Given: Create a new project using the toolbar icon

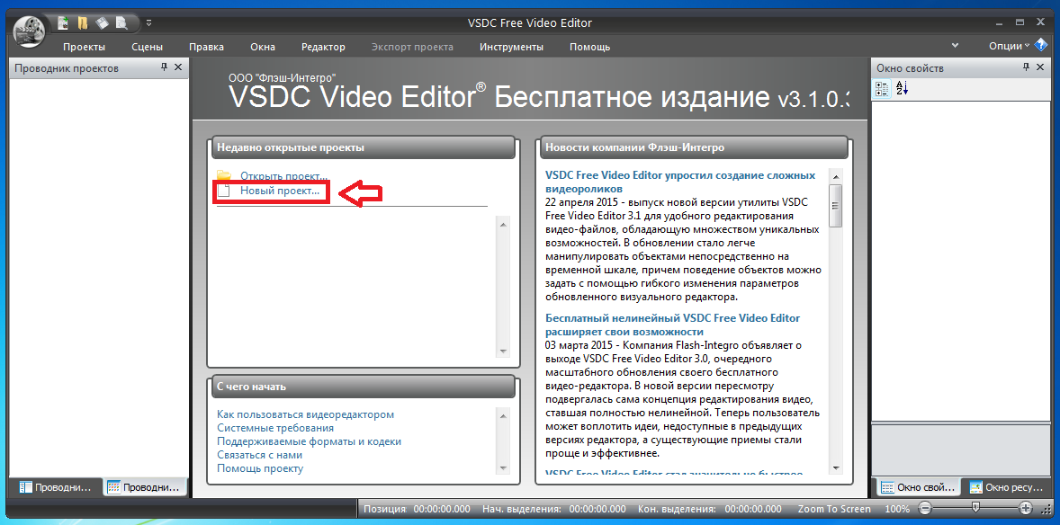Looking at the screenshot, I should pyautogui.click(x=61, y=22).
